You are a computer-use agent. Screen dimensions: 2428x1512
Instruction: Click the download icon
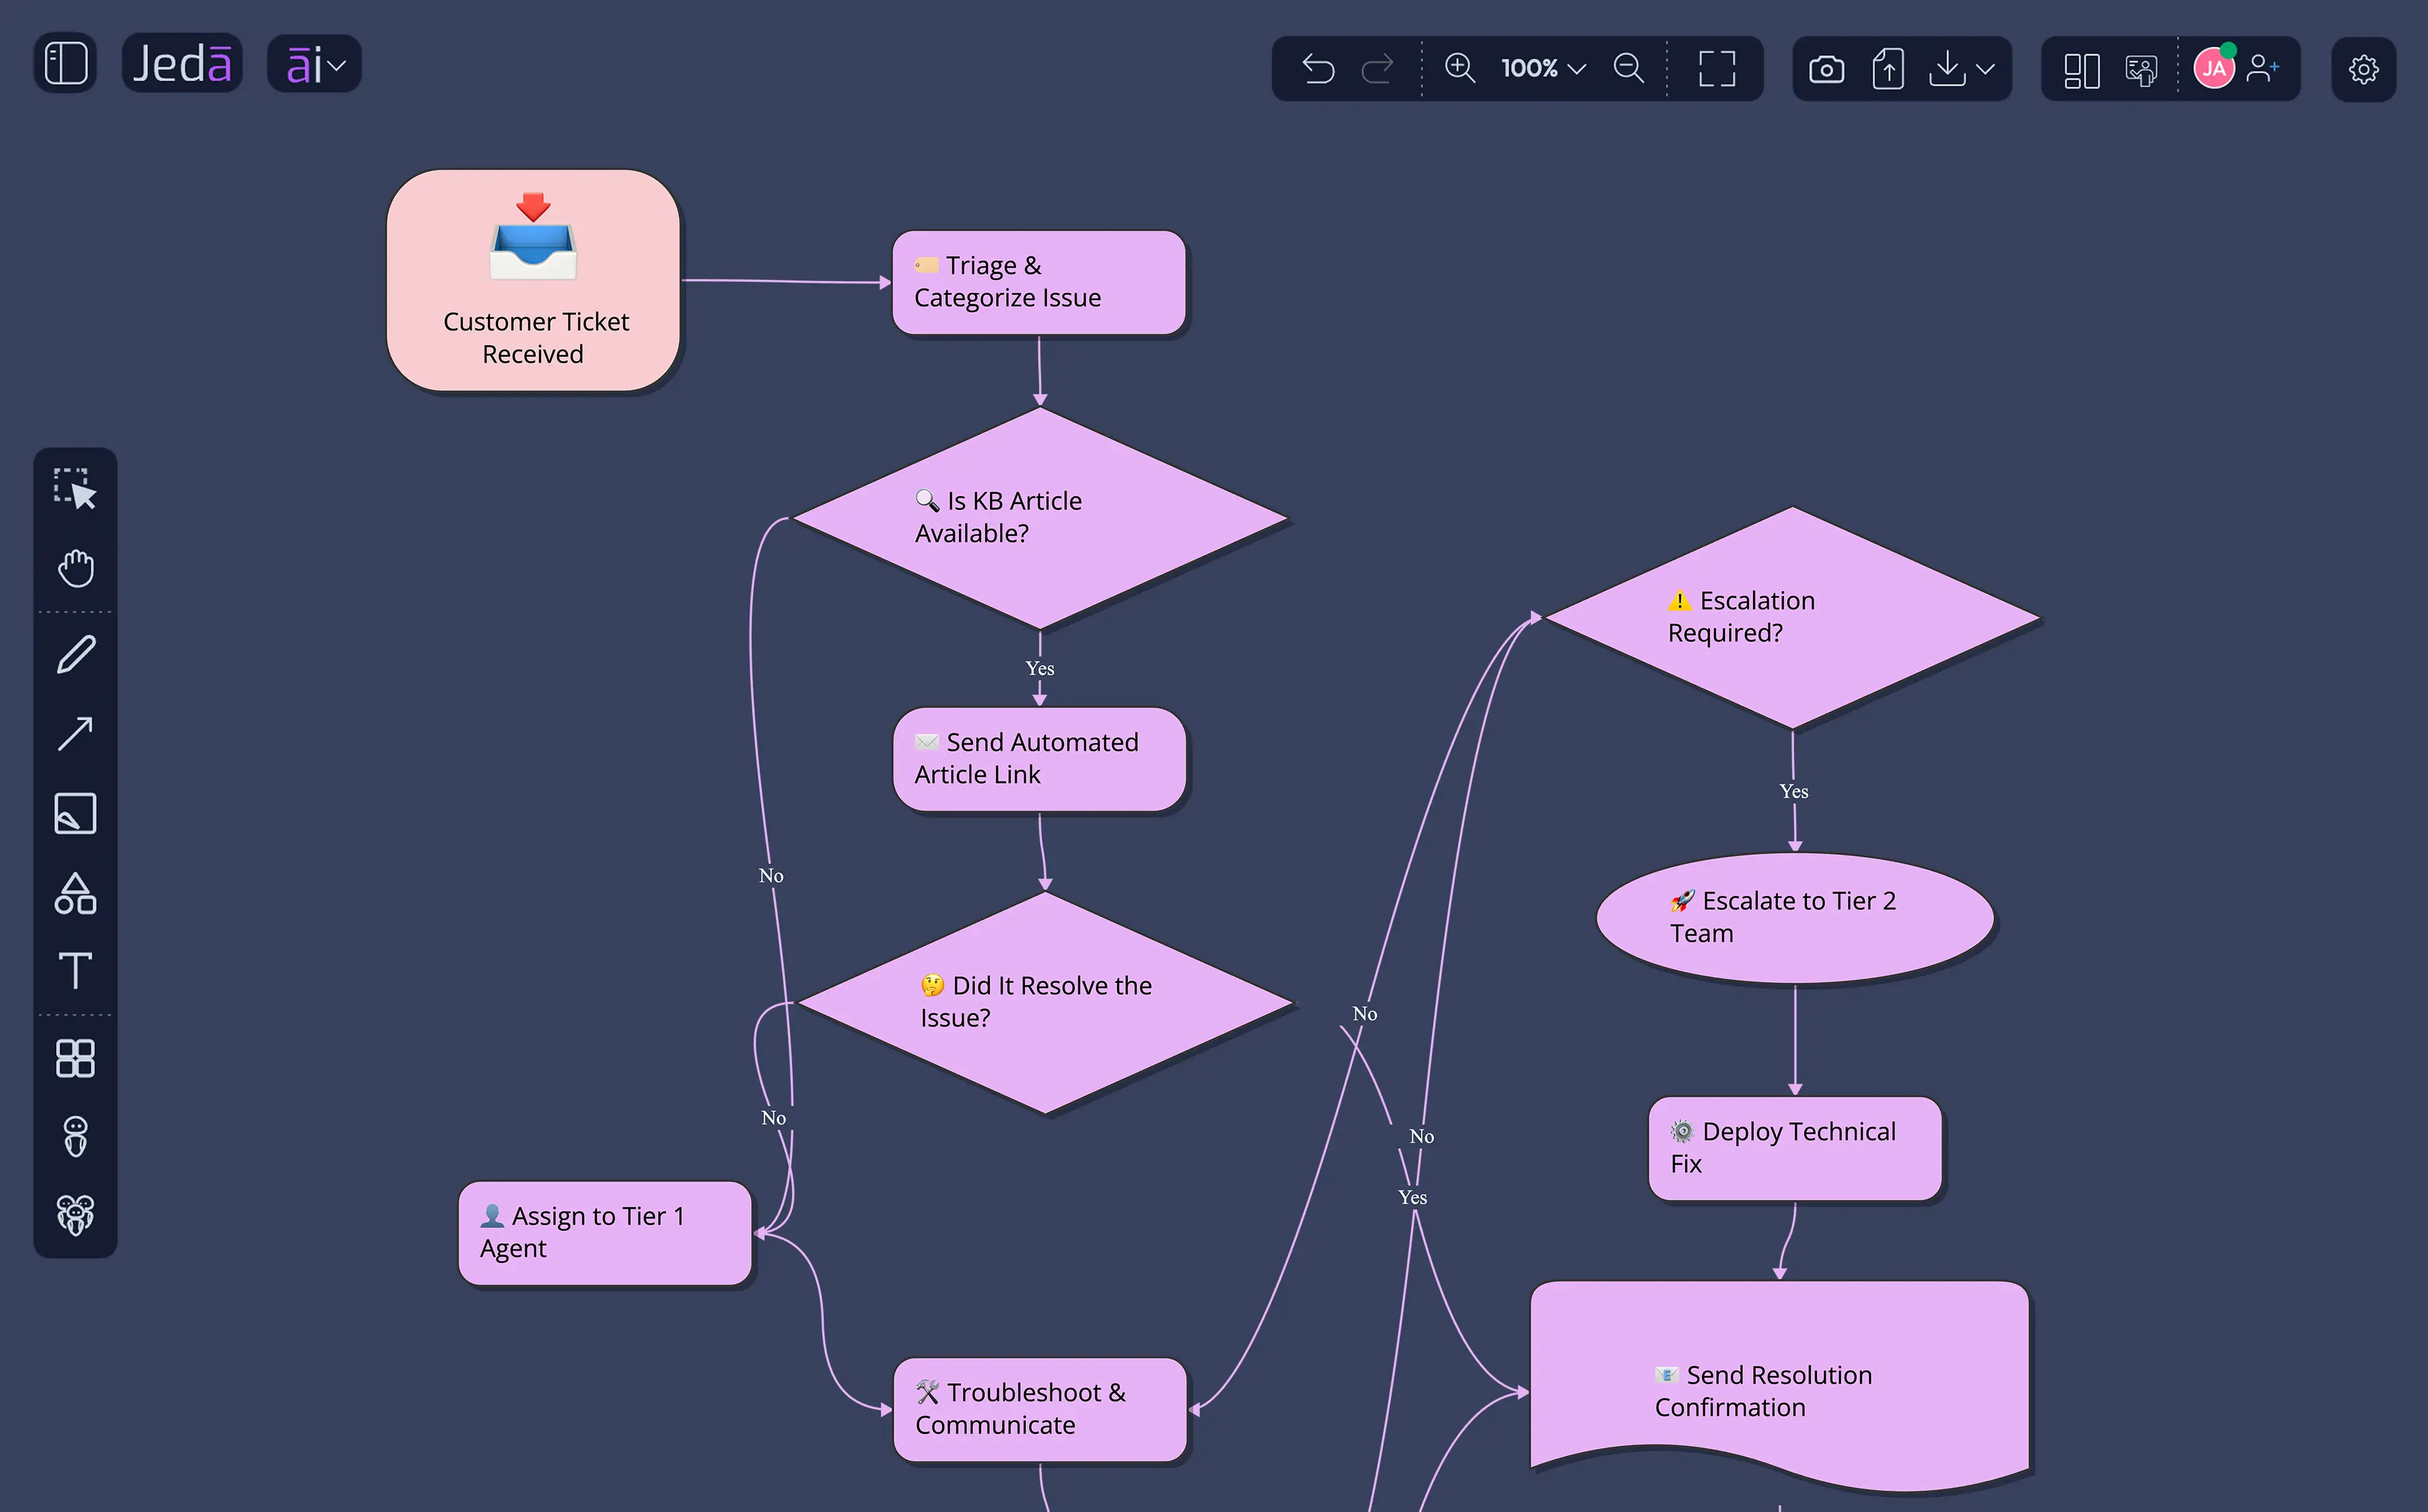1947,69
